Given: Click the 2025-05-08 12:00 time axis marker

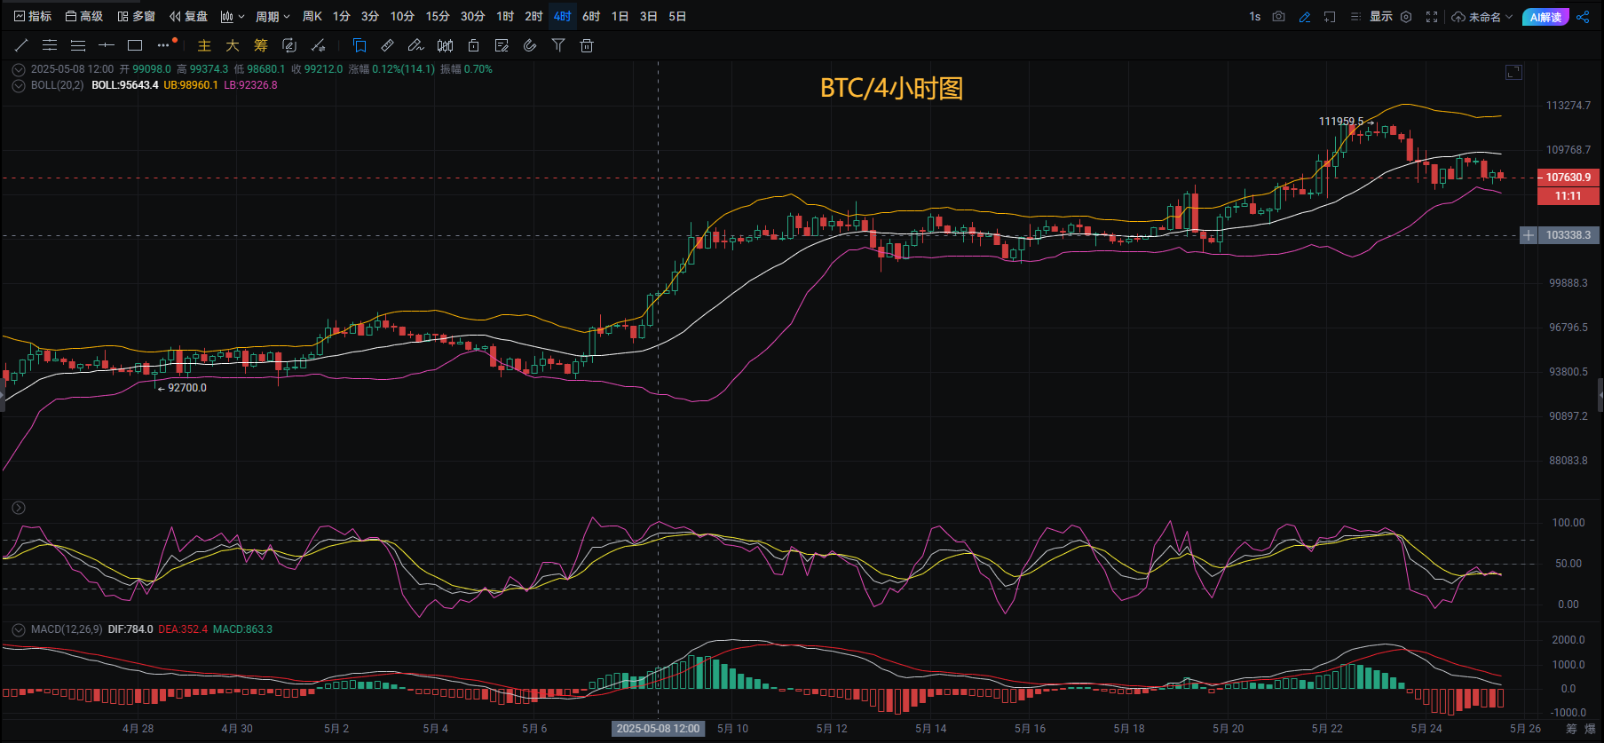Looking at the screenshot, I should (x=658, y=729).
